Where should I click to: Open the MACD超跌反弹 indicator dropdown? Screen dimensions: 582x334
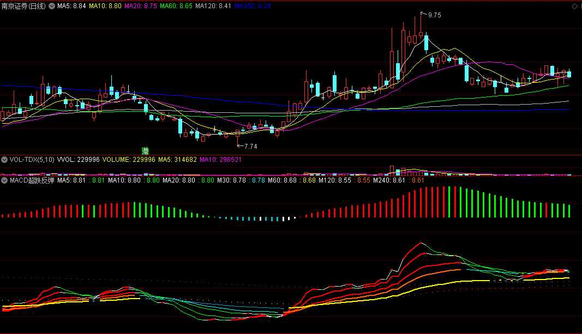click(x=4, y=180)
